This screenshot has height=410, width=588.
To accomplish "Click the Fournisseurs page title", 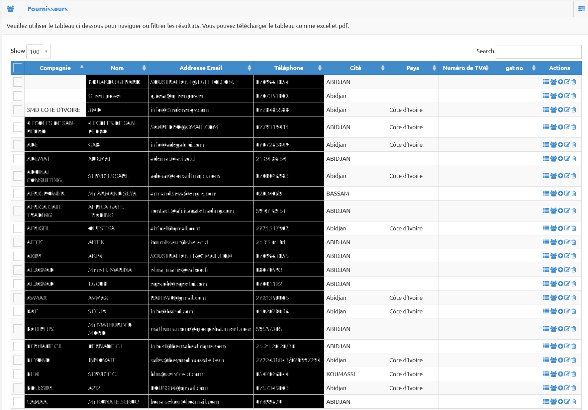I will [48, 9].
